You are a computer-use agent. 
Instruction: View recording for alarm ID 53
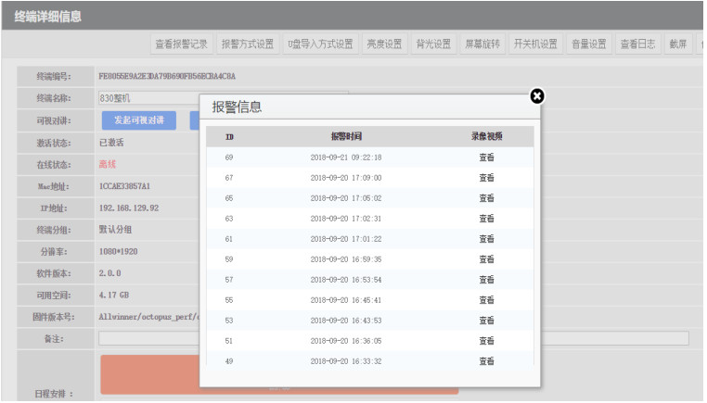click(486, 321)
